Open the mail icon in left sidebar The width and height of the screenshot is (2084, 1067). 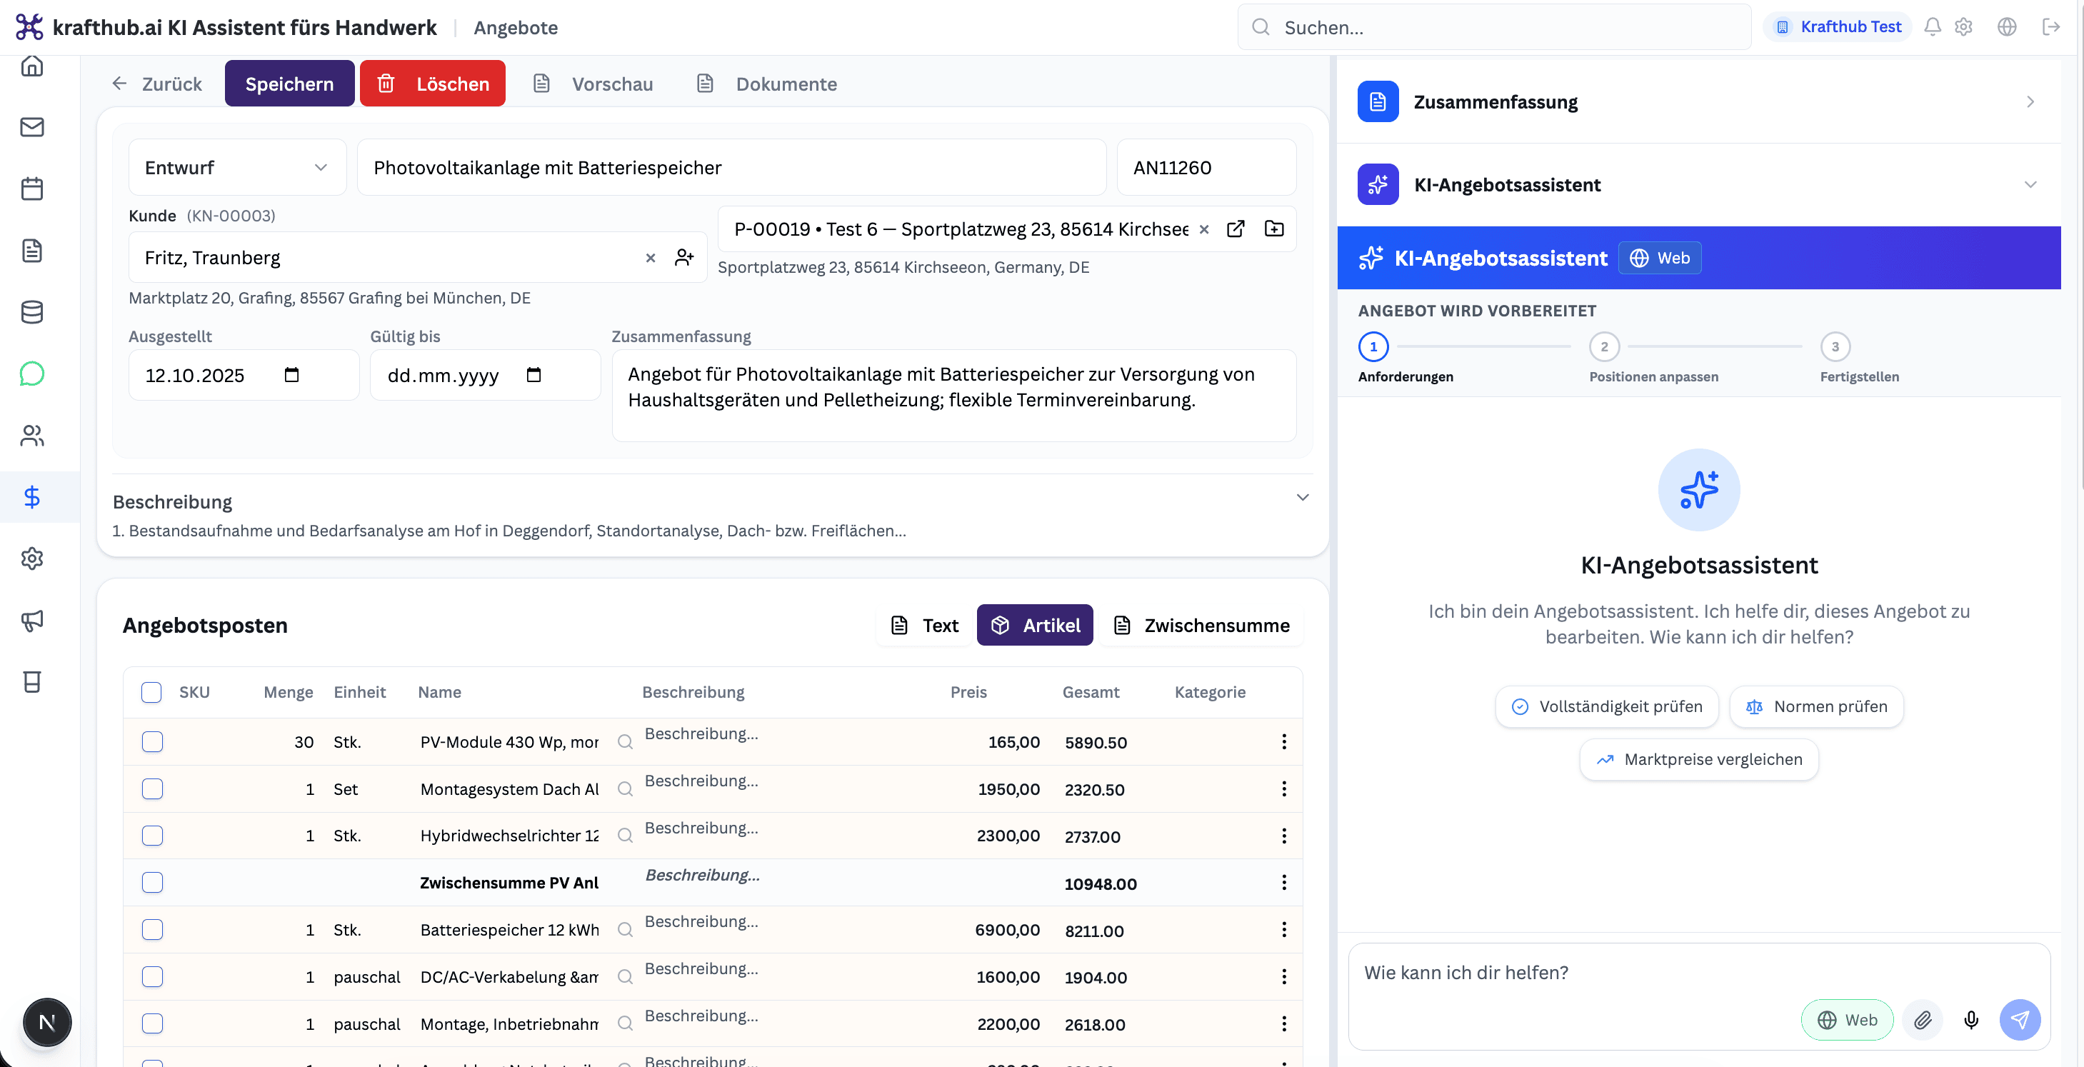tap(32, 127)
